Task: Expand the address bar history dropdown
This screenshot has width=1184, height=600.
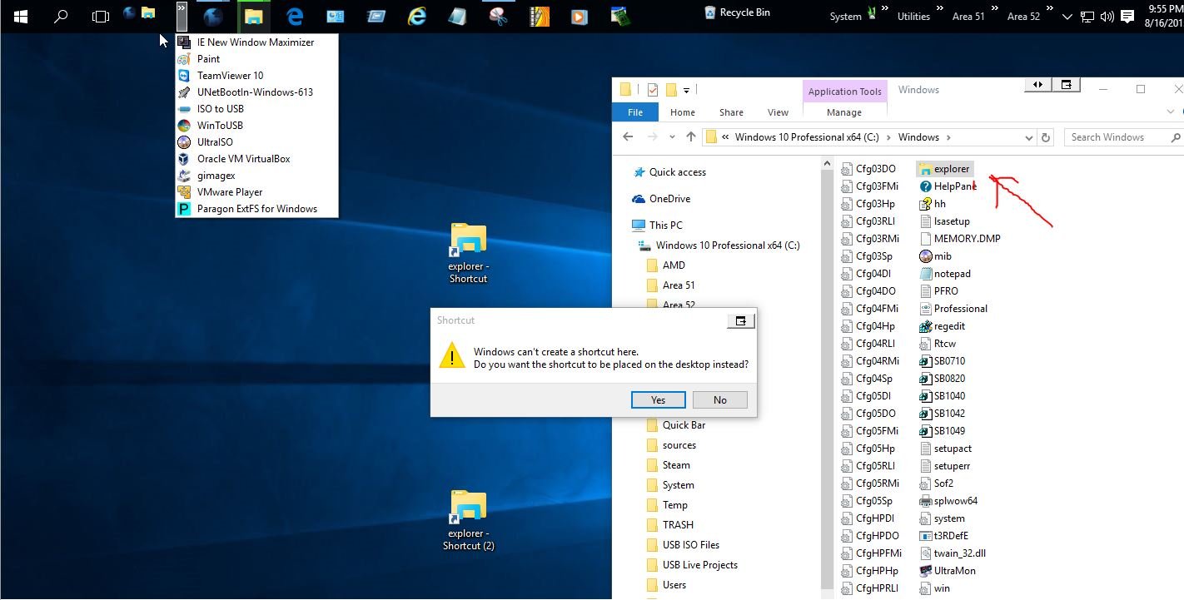Action: (x=1028, y=137)
